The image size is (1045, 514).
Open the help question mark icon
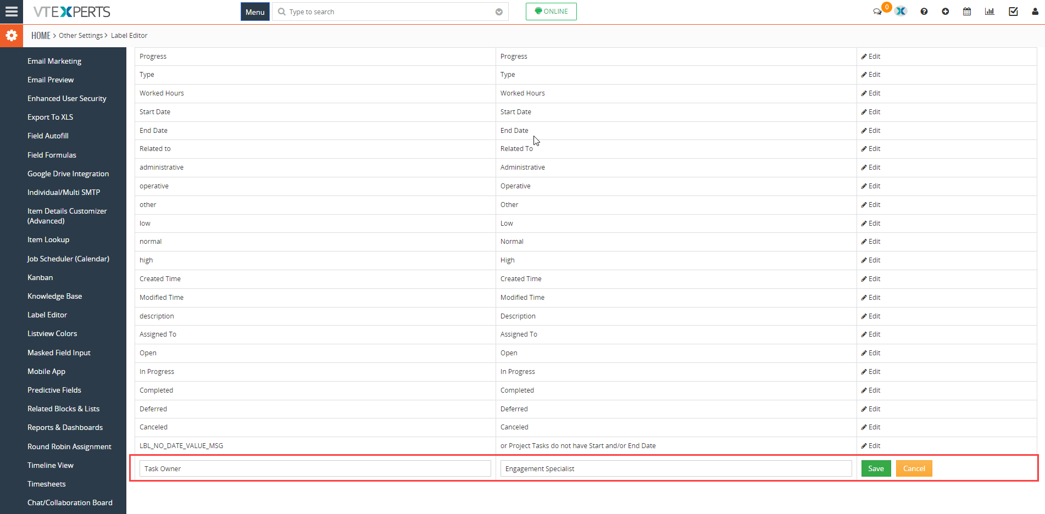[924, 12]
